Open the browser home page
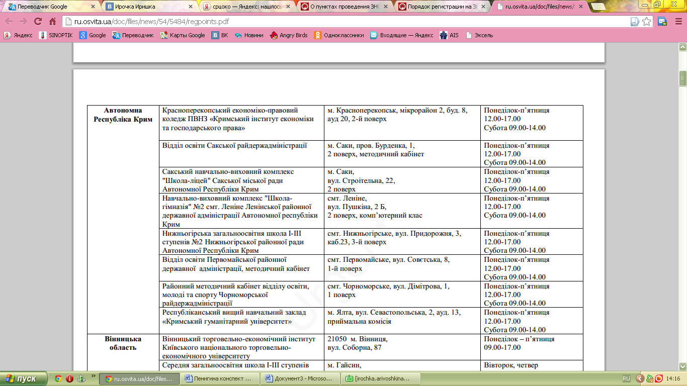 tap(52, 22)
